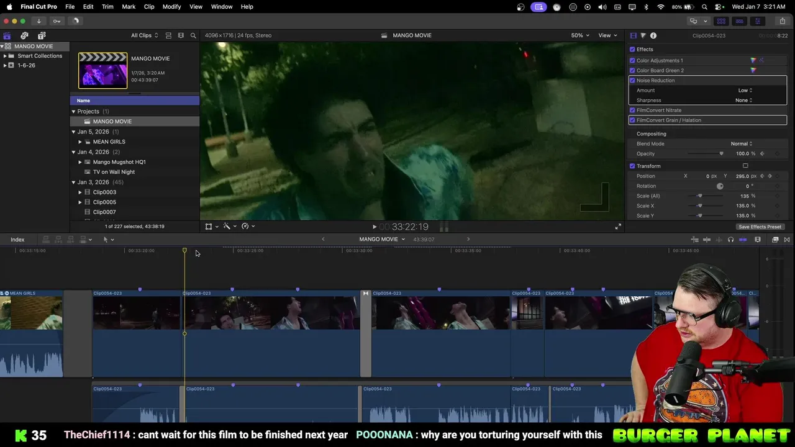The image size is (795, 447).
Task: Open the Modify menu
Action: point(172,7)
